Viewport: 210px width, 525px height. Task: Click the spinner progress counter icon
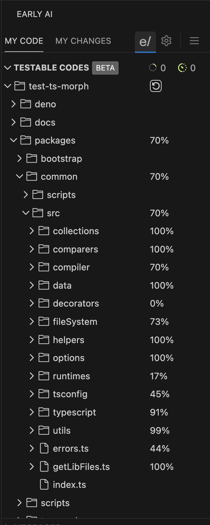[153, 68]
